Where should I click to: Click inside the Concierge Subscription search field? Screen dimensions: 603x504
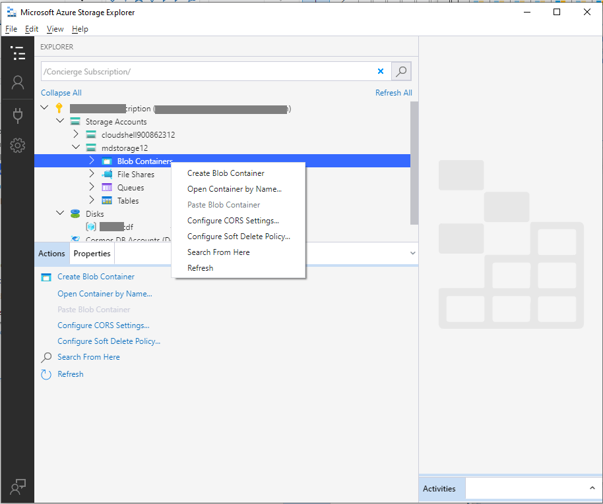pos(198,70)
